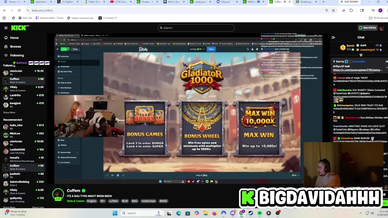Click the blue Wallet button in Stake
The height and width of the screenshot is (218, 388).
coord(211,49)
